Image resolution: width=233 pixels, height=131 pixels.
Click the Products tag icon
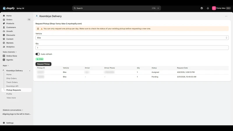coord(4,23)
